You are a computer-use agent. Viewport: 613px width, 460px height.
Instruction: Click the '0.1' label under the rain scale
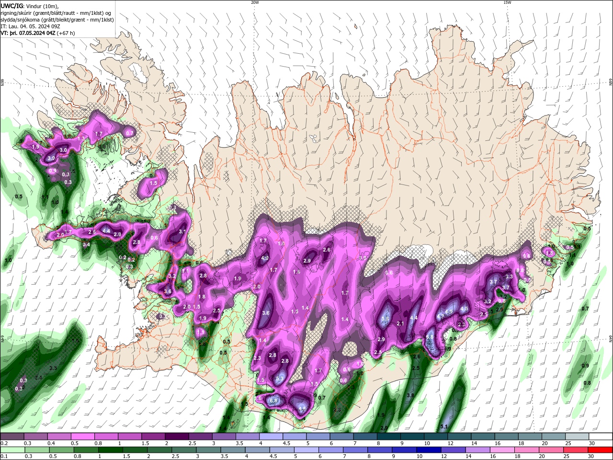pos(4,457)
